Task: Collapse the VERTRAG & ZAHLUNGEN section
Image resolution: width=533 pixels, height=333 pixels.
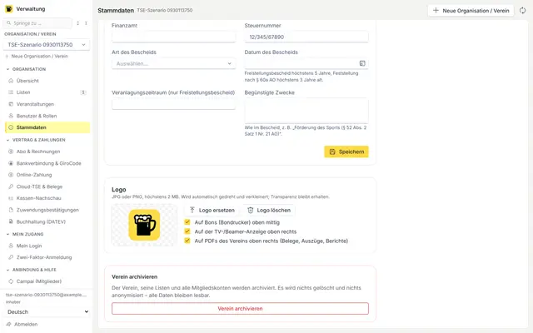Action: (36, 140)
